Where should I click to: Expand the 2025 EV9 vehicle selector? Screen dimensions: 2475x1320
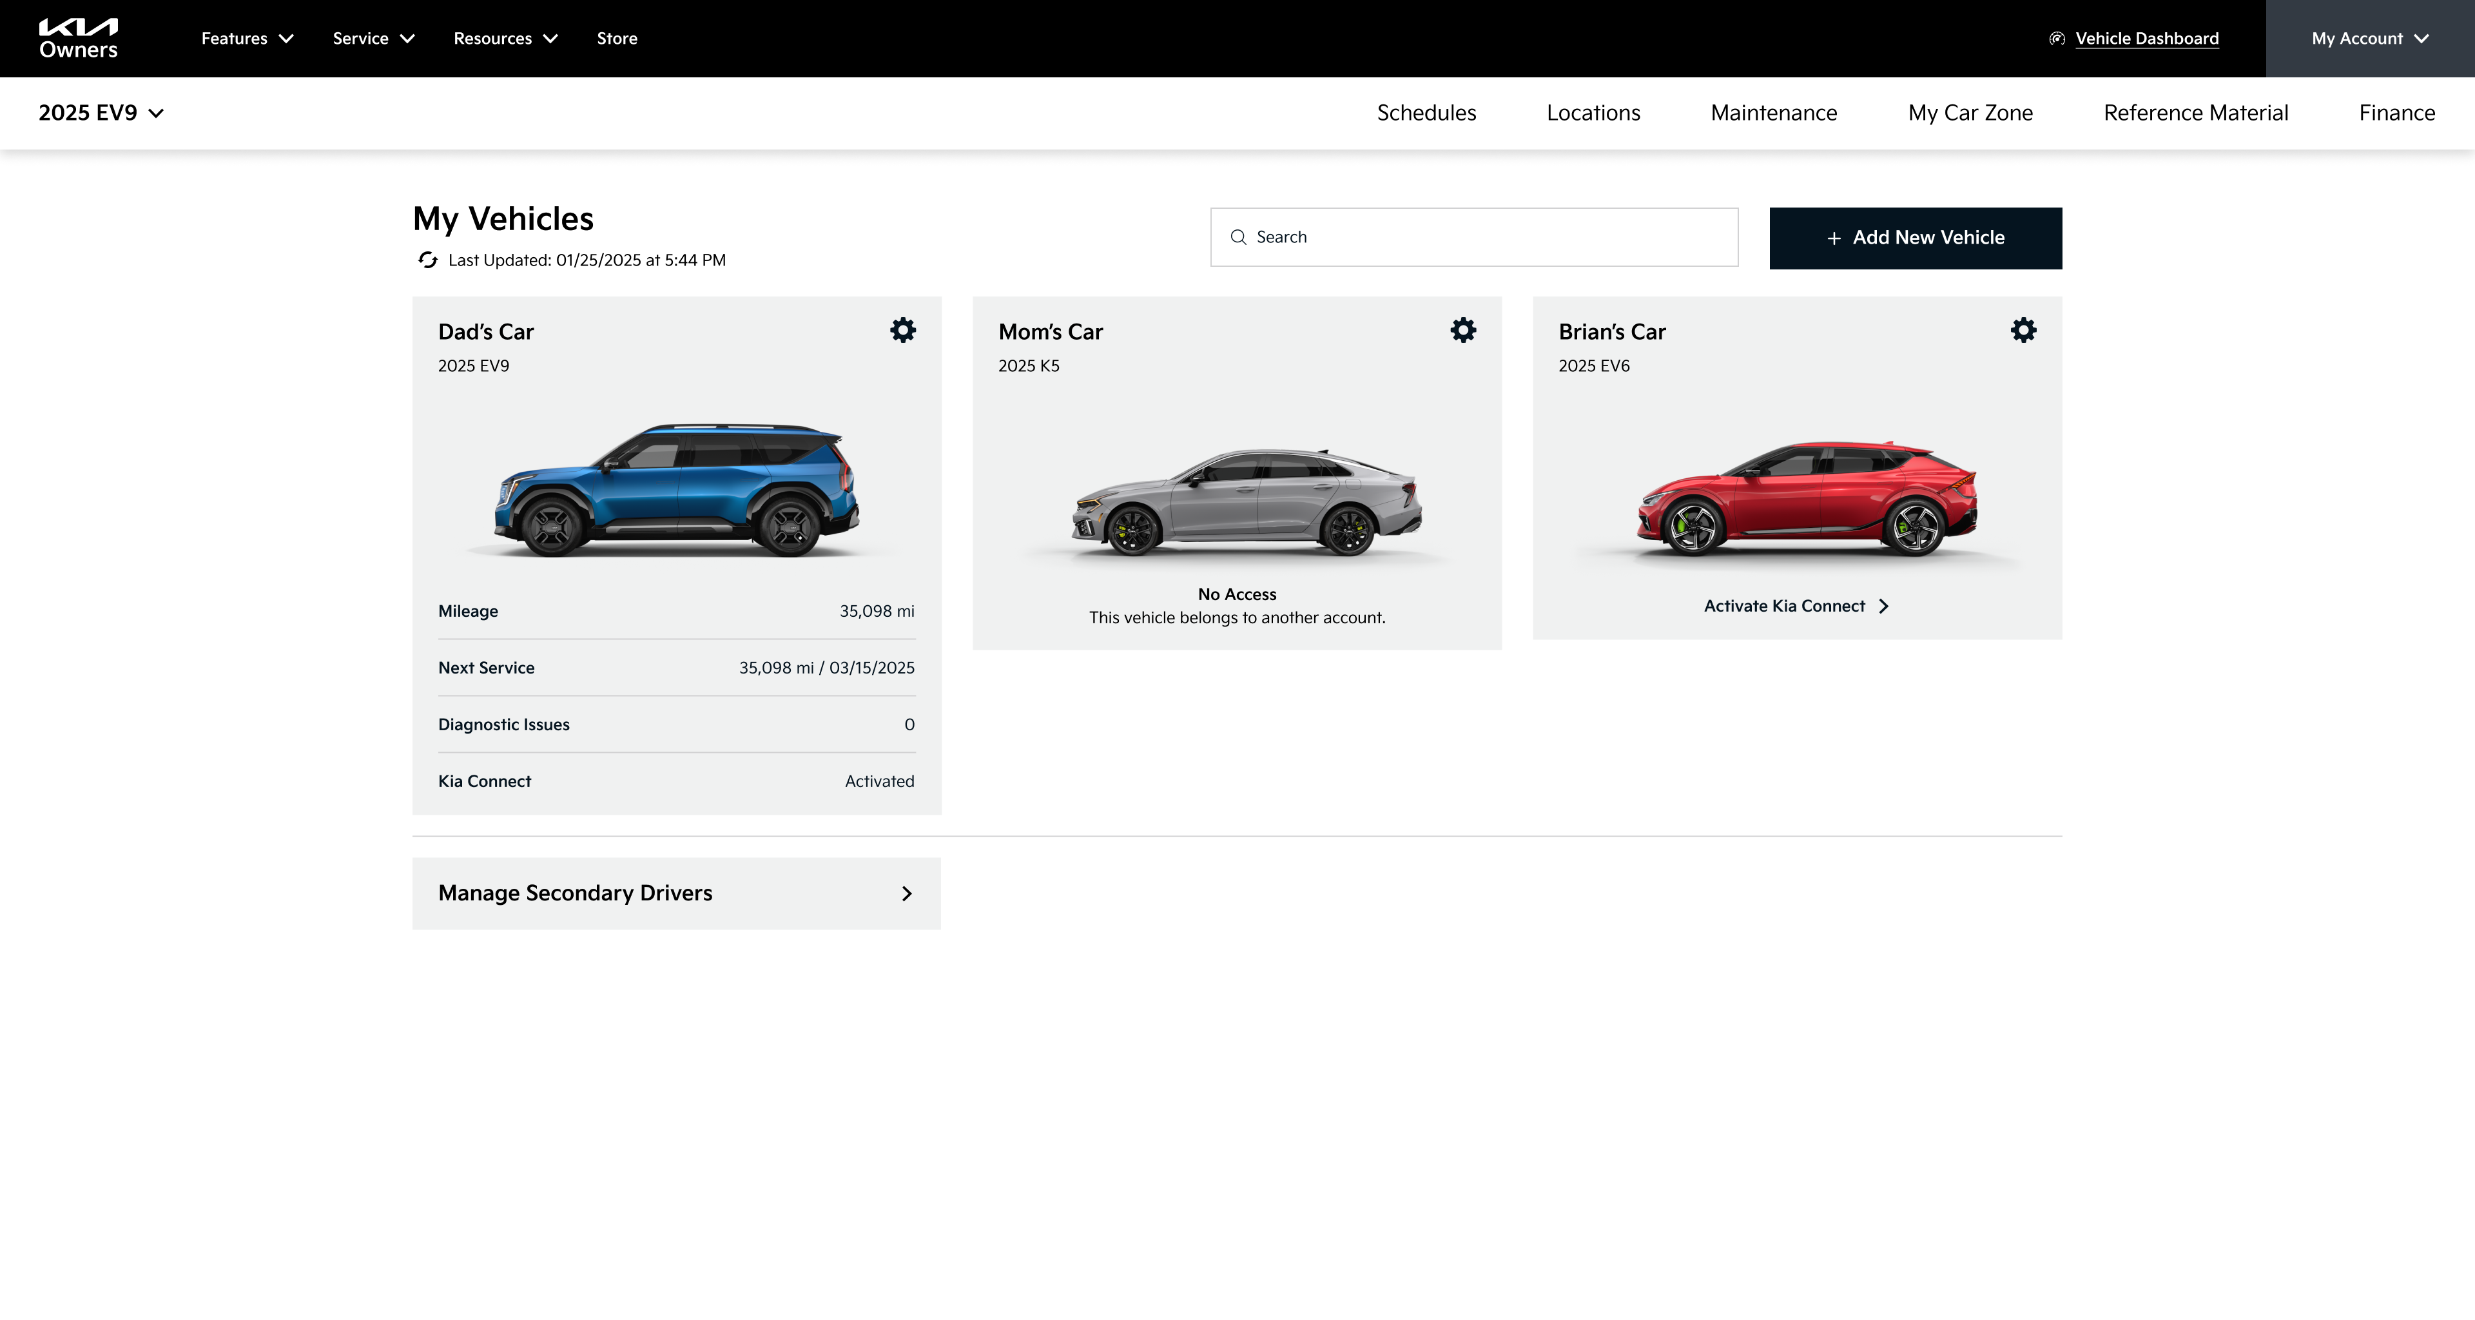click(101, 113)
